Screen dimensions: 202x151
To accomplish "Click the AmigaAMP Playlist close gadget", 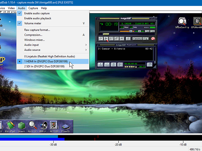I will (x=98, y=45).
